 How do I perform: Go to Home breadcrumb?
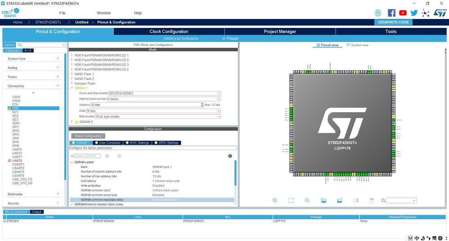click(18, 22)
